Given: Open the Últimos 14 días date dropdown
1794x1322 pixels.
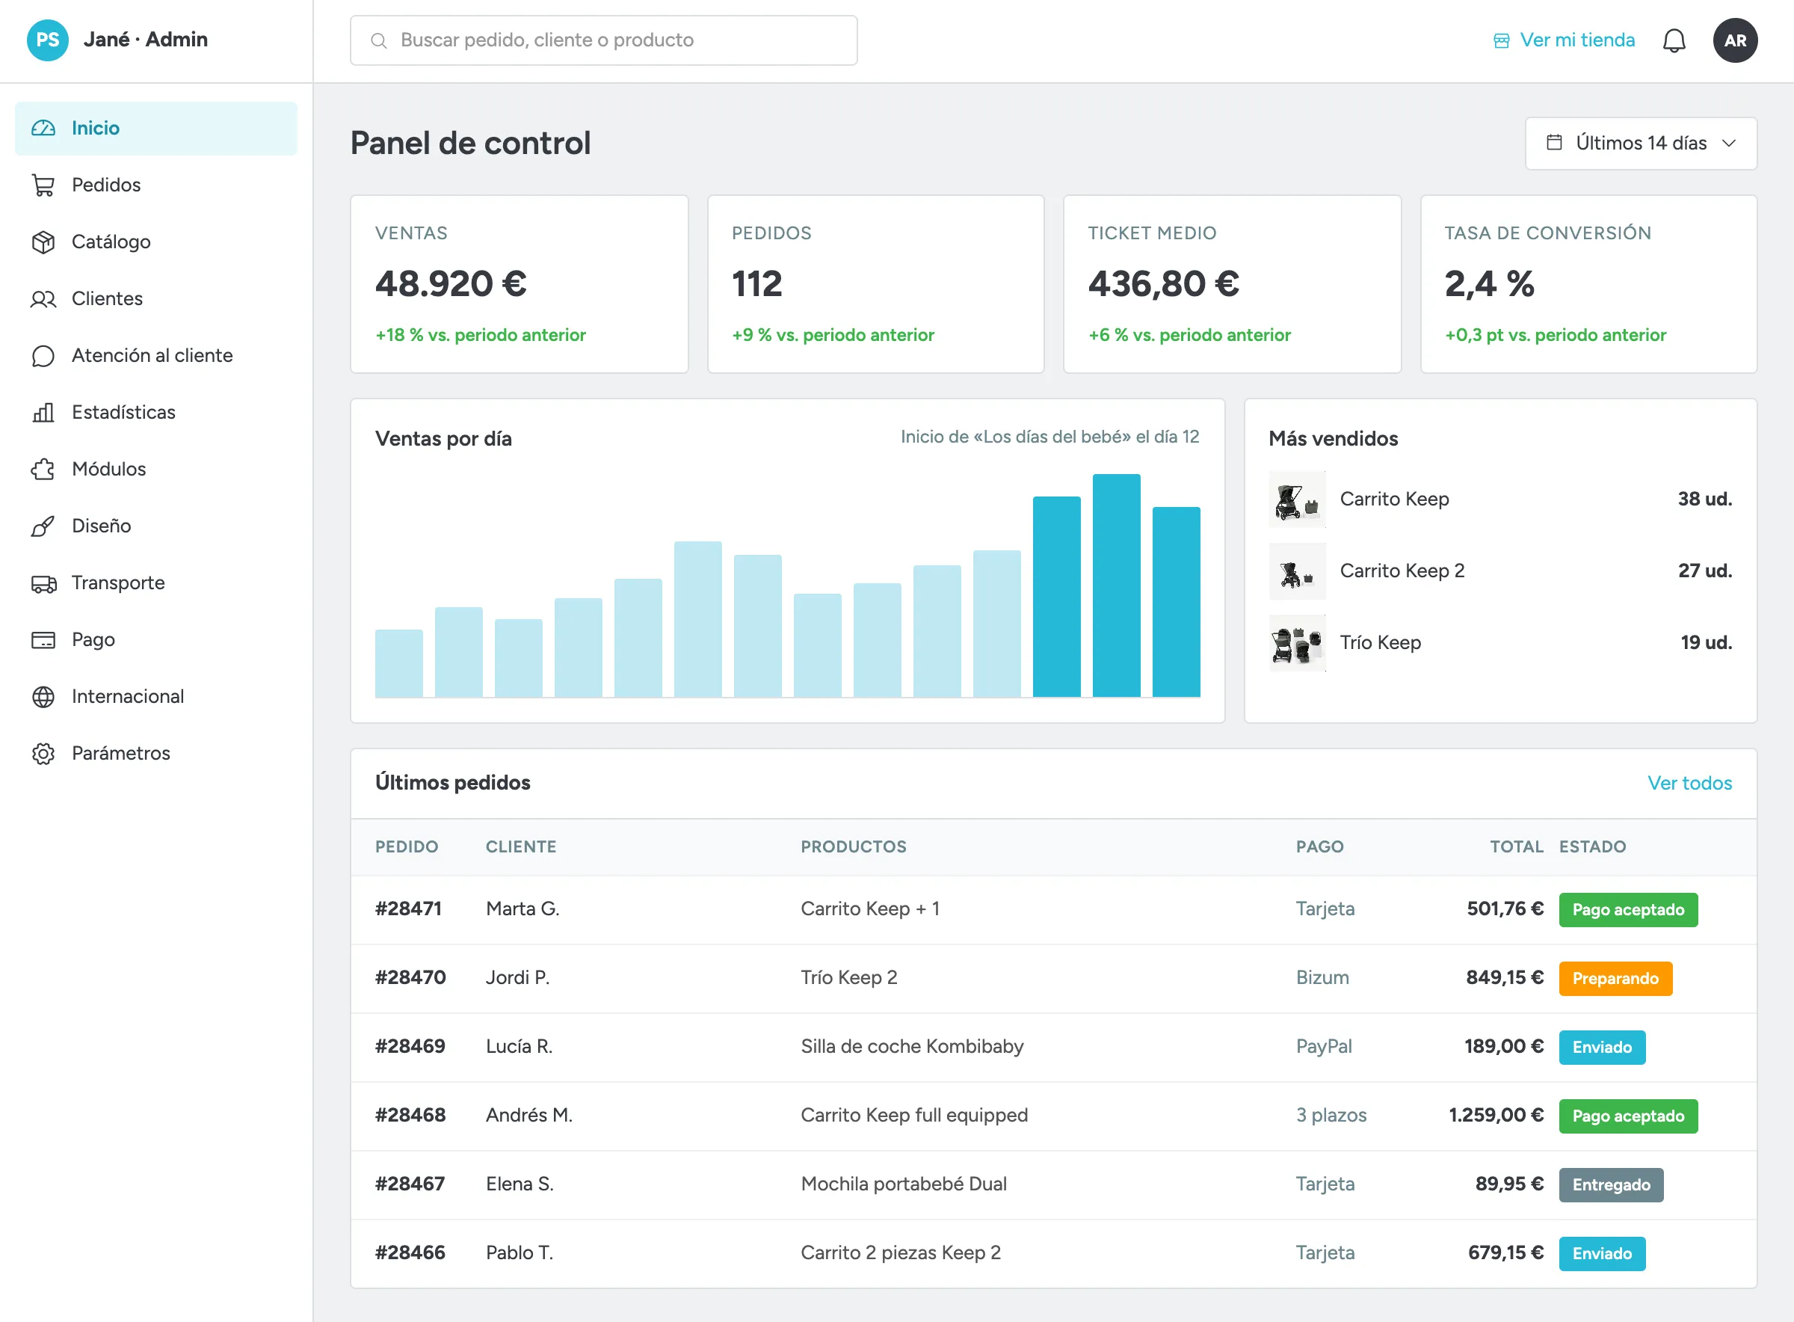Looking at the screenshot, I should [1641, 144].
